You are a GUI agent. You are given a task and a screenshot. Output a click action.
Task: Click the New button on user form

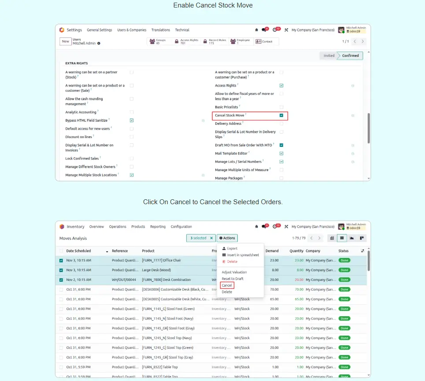pyautogui.click(x=65, y=41)
